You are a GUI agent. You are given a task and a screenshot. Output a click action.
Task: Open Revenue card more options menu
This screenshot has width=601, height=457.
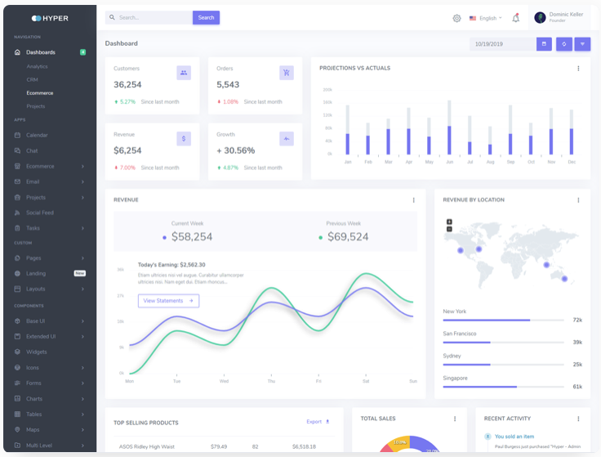pos(413,200)
